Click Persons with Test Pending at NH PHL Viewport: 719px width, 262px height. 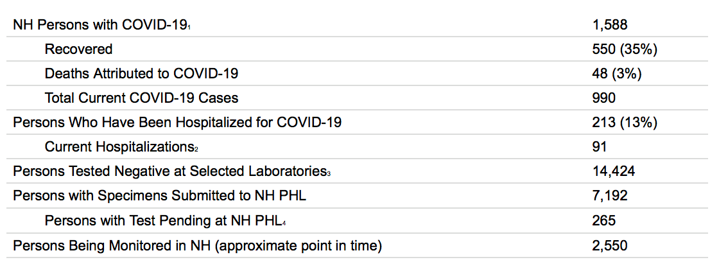coord(163,220)
